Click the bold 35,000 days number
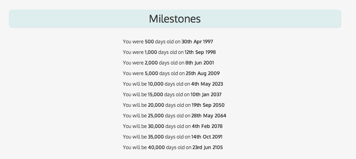 156,137
